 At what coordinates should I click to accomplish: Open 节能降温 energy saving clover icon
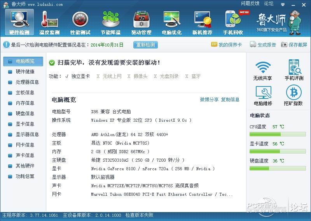click(x=111, y=22)
